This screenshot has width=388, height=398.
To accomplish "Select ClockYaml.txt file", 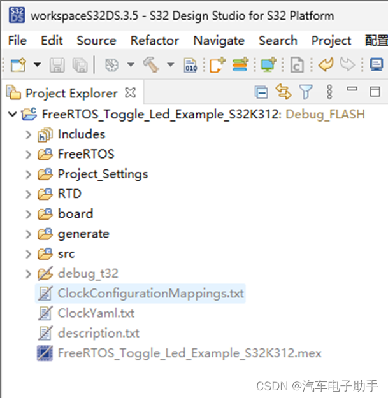I will click(96, 313).
